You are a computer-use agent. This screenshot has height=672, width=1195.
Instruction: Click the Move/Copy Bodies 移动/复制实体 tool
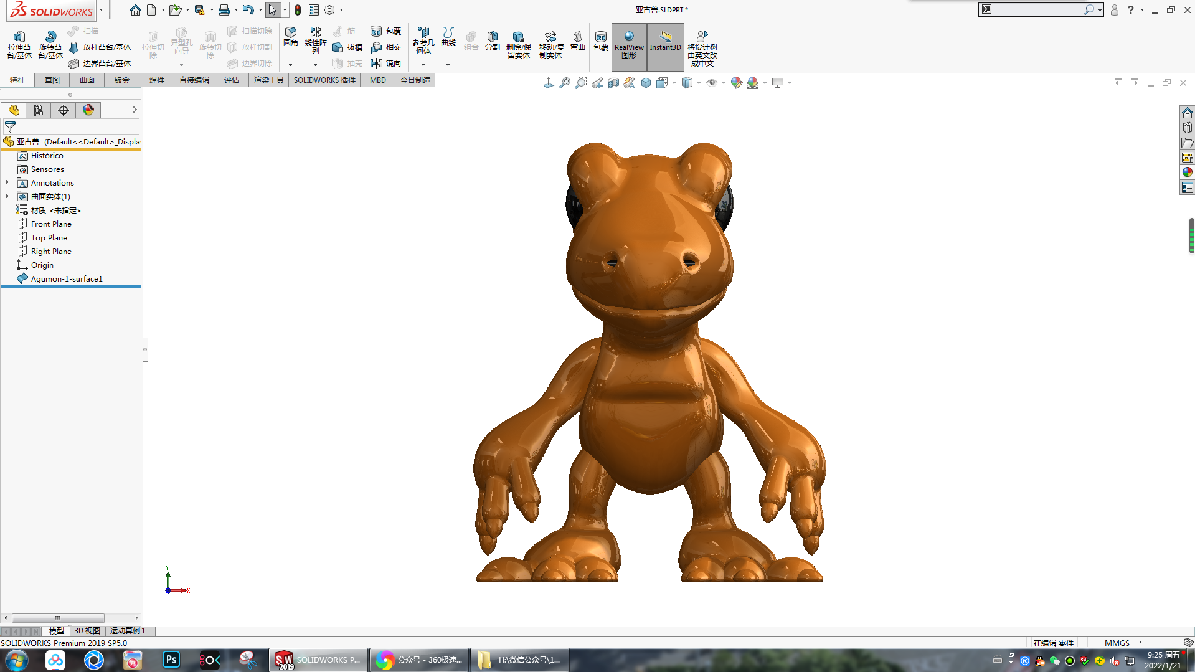551,45
